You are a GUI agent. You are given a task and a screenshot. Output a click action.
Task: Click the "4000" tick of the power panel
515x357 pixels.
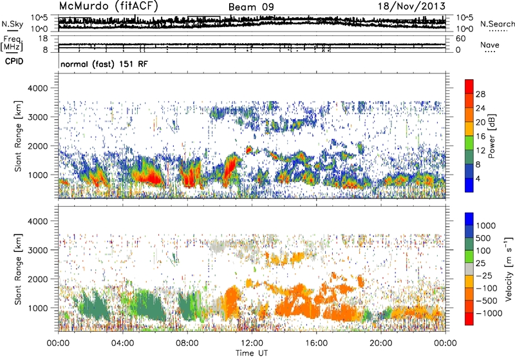click(38, 88)
